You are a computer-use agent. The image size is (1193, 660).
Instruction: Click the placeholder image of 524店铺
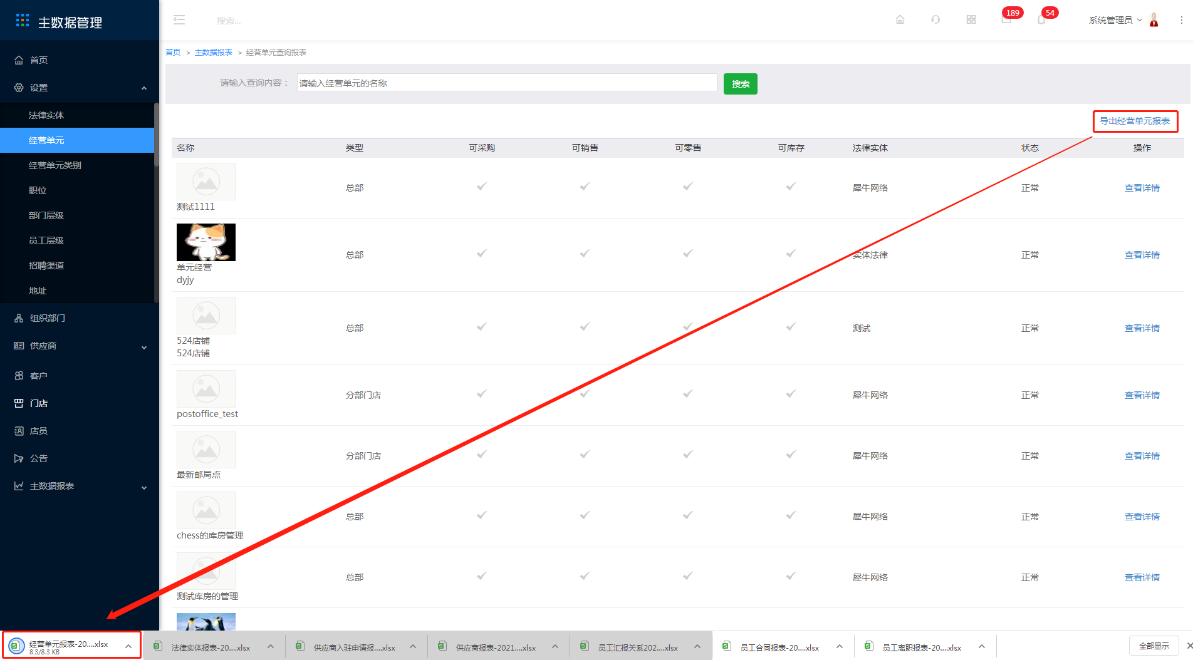coord(206,316)
